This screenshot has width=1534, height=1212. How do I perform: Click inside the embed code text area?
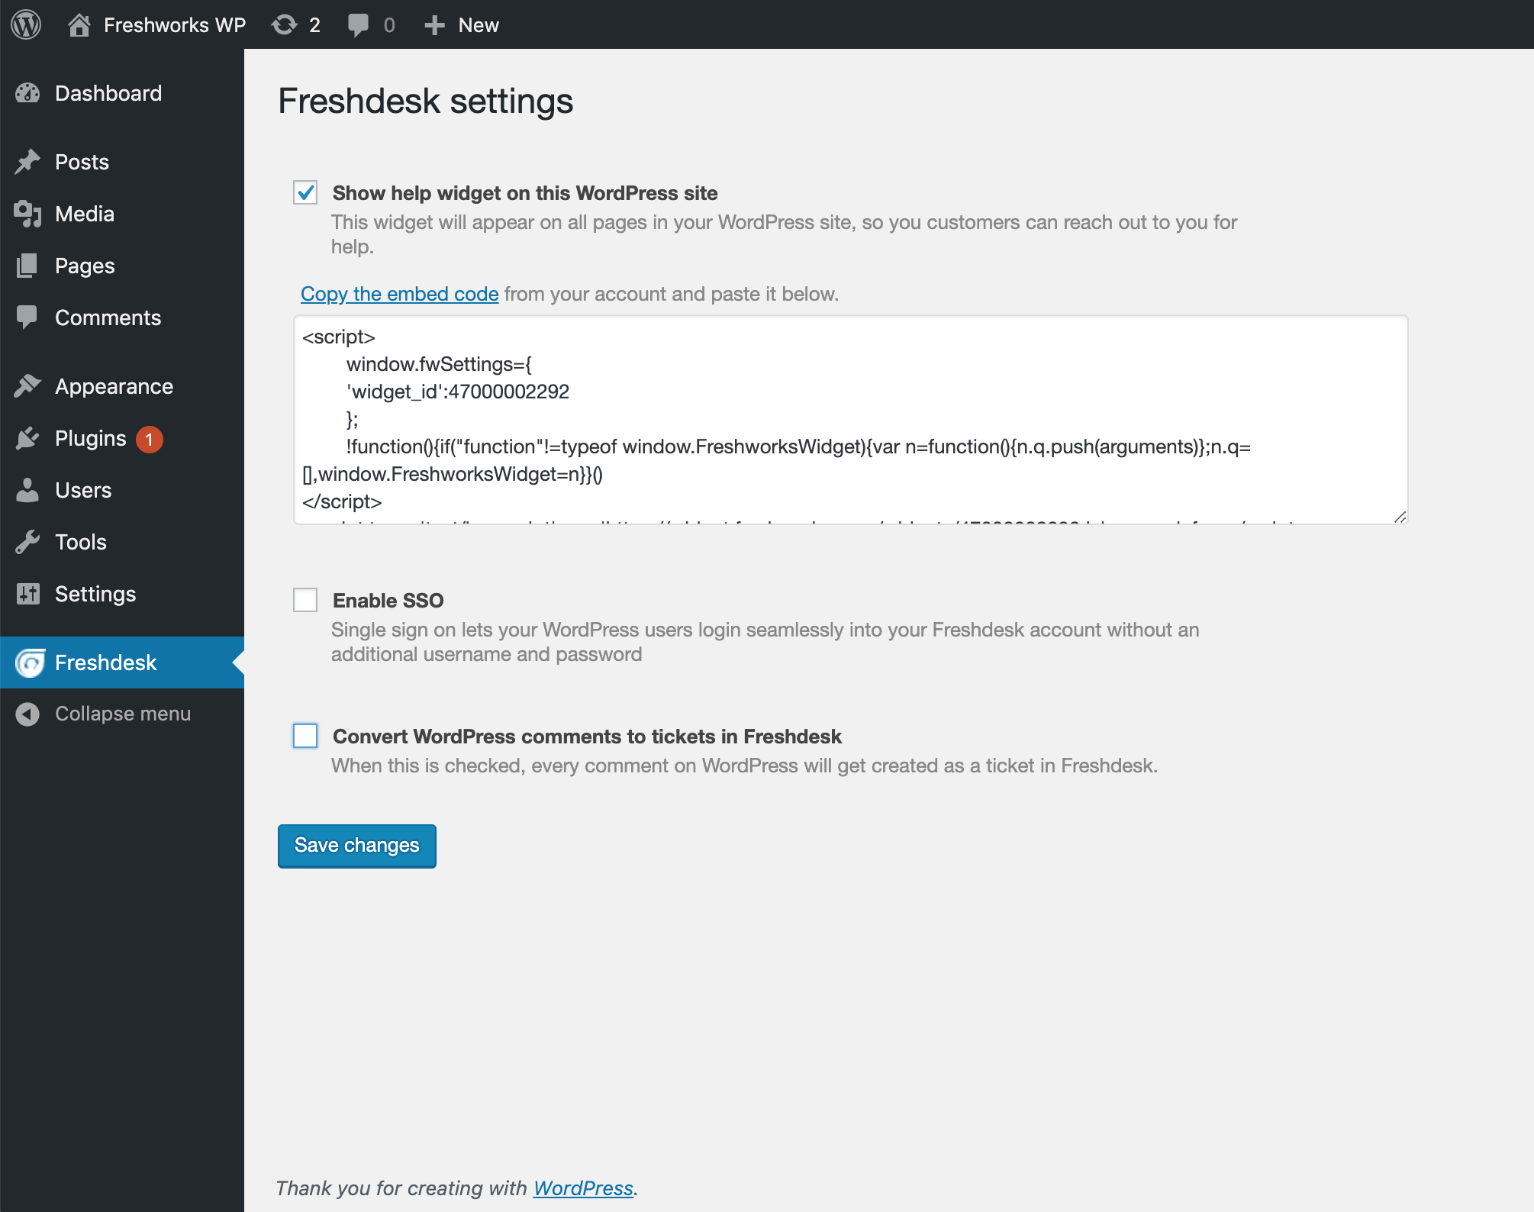click(x=850, y=418)
